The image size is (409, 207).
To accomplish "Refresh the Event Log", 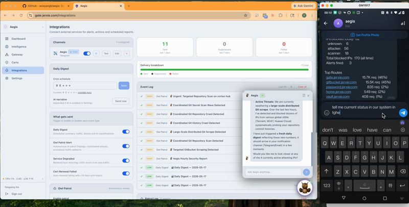I will tap(291, 87).
